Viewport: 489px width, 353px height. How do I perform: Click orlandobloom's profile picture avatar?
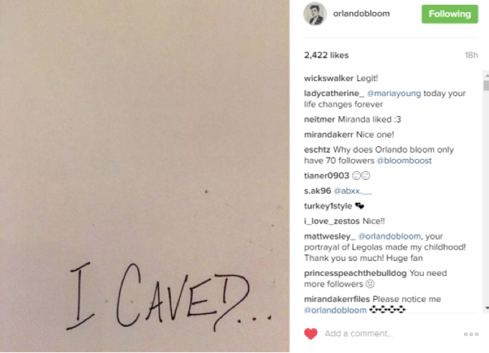point(315,14)
